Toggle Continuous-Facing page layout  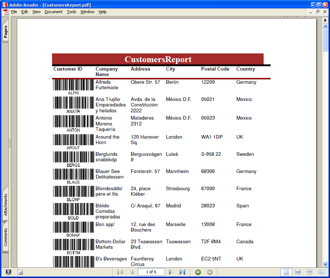(310, 272)
